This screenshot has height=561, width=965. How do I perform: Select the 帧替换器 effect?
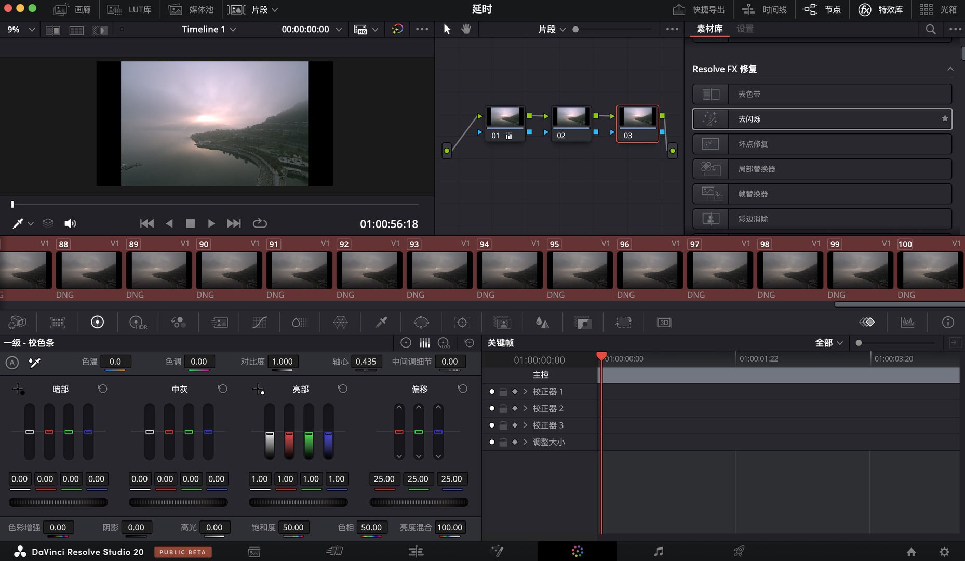click(822, 194)
